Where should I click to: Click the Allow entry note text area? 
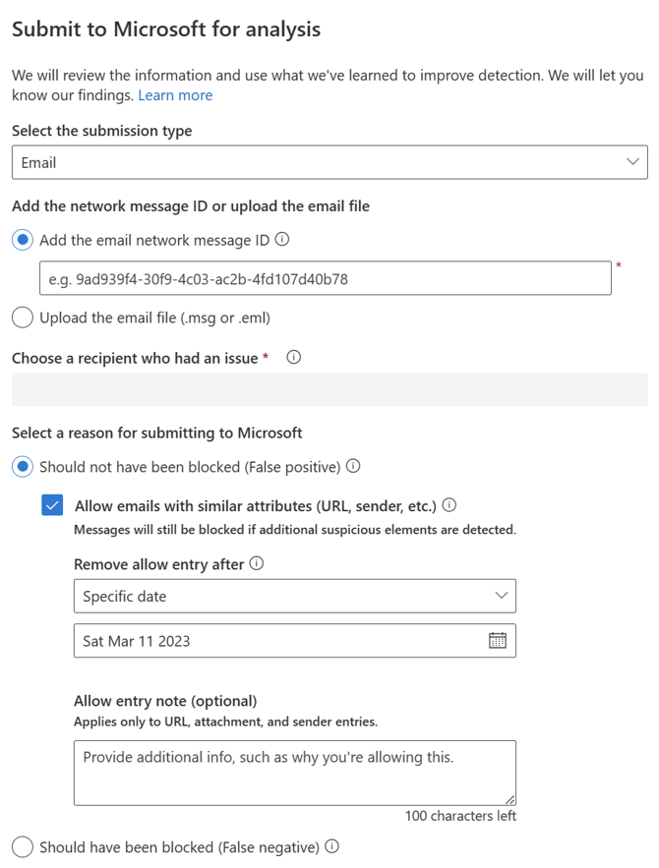(x=295, y=773)
